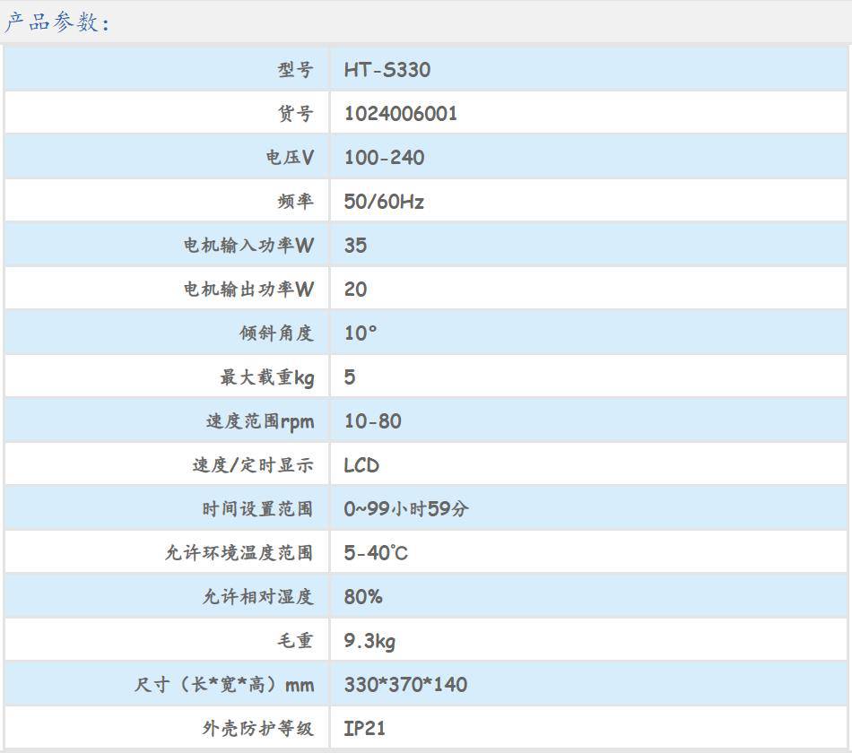
Task: Select the tilt angle value 10°
Action: tap(361, 333)
